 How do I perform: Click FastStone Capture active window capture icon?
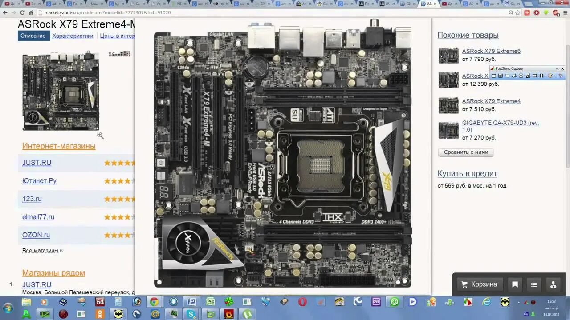[494, 76]
